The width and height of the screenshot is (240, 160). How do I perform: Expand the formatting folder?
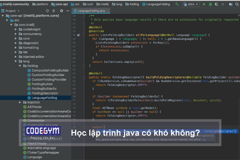pos(16,48)
